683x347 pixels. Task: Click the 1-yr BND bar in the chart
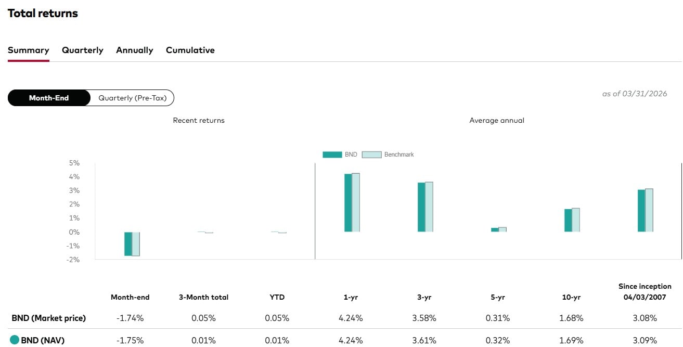coord(347,203)
